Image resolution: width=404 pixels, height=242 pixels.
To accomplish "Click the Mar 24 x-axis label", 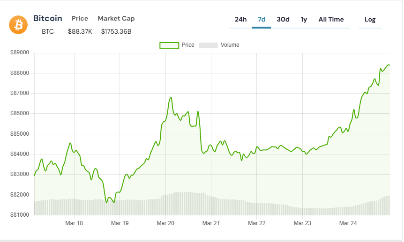I will point(348,223).
